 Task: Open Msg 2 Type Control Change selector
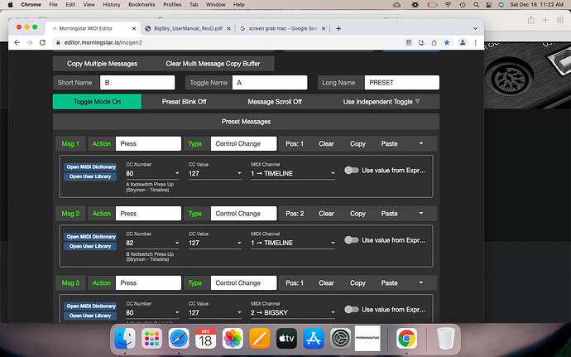243,214
